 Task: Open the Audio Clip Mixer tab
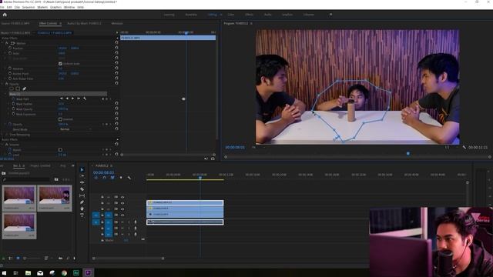[84, 23]
